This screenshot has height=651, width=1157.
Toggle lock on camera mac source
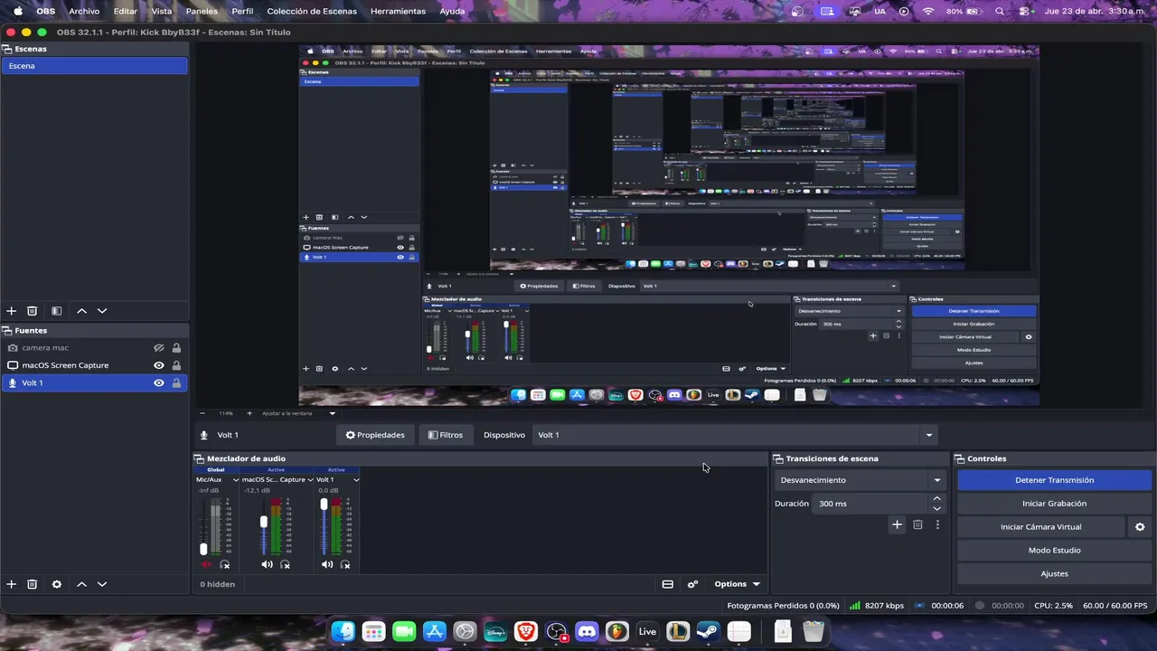pos(176,348)
